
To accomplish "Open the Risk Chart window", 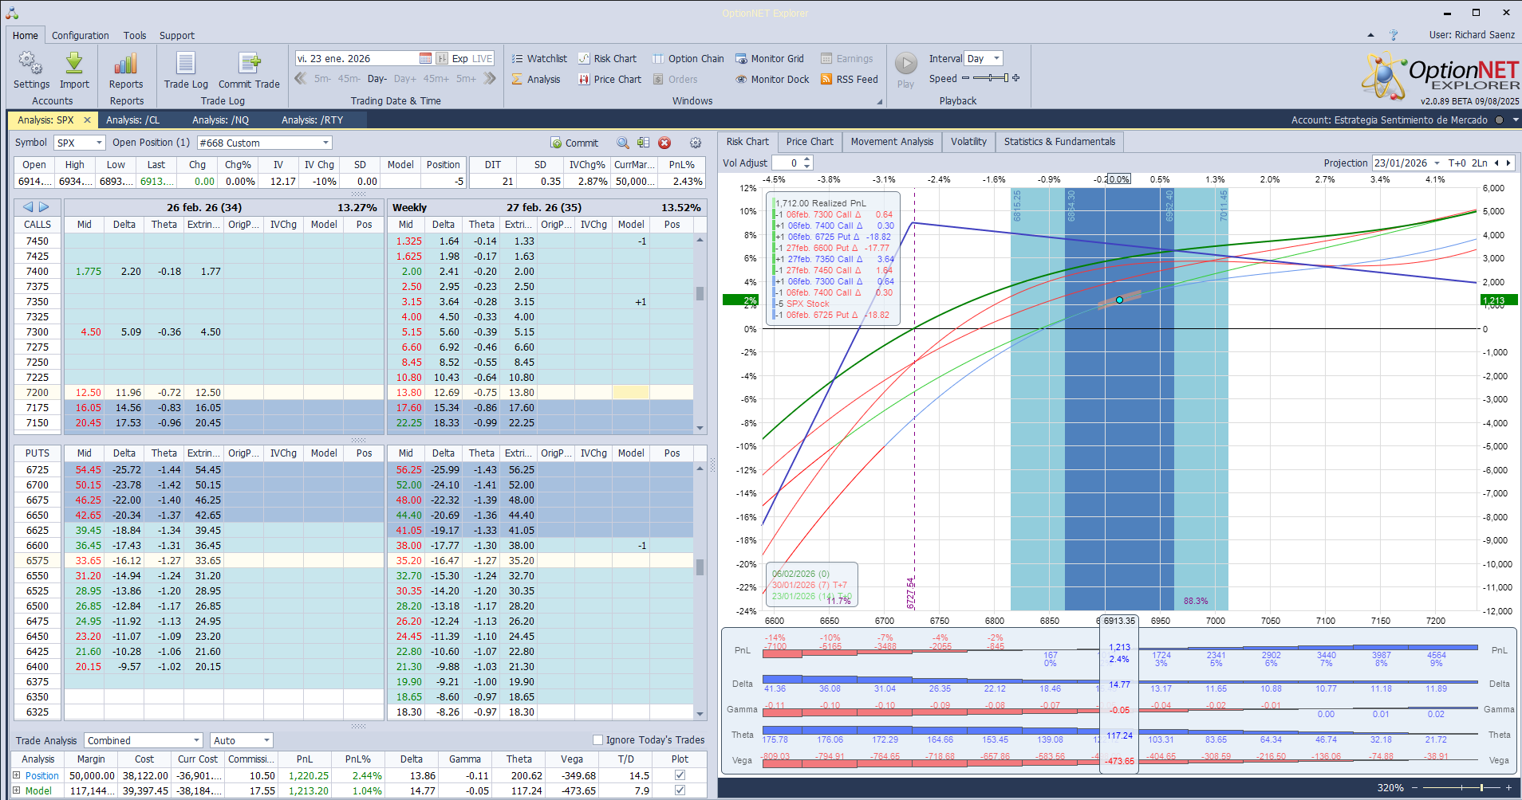I will coord(608,59).
